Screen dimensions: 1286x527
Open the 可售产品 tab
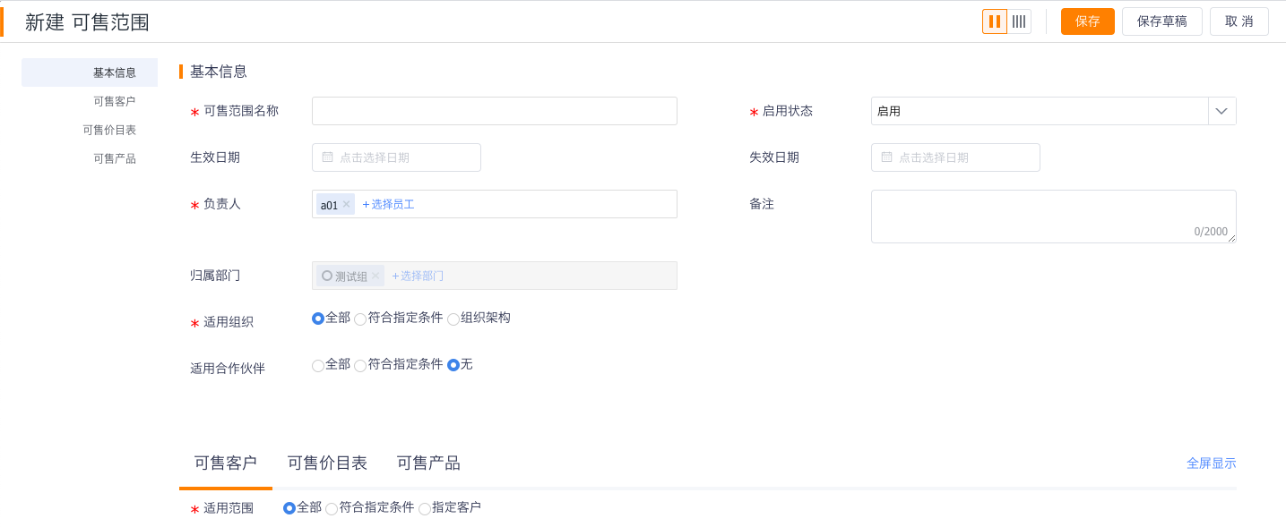[428, 463]
